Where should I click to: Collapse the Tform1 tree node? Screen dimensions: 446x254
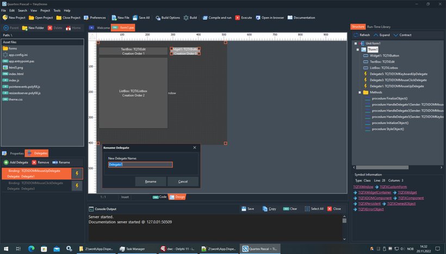click(358, 49)
